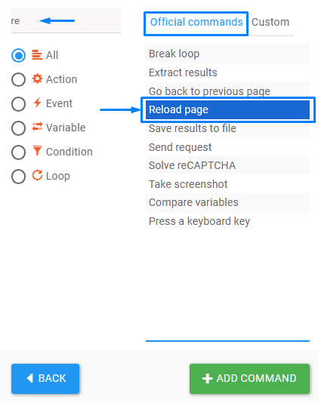Click the Loop circular arrow icon
This screenshot has width=318, height=403.
point(37,175)
